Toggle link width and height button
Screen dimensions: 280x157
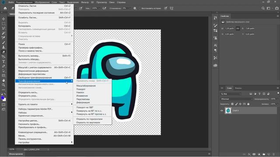click(238, 28)
